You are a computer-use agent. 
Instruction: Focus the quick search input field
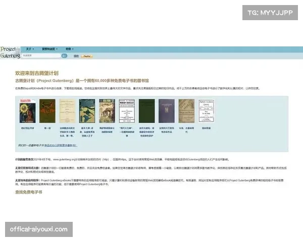click(x=41, y=55)
